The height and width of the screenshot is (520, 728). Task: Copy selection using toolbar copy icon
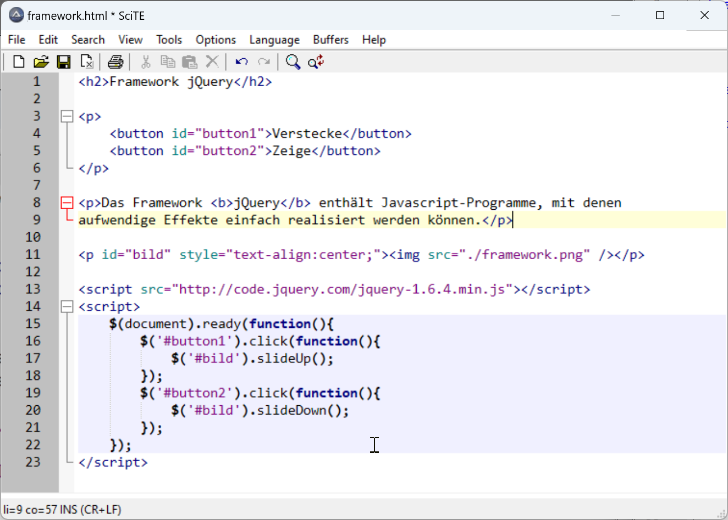168,61
